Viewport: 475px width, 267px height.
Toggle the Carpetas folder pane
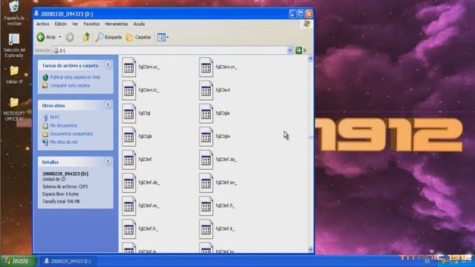(139, 37)
